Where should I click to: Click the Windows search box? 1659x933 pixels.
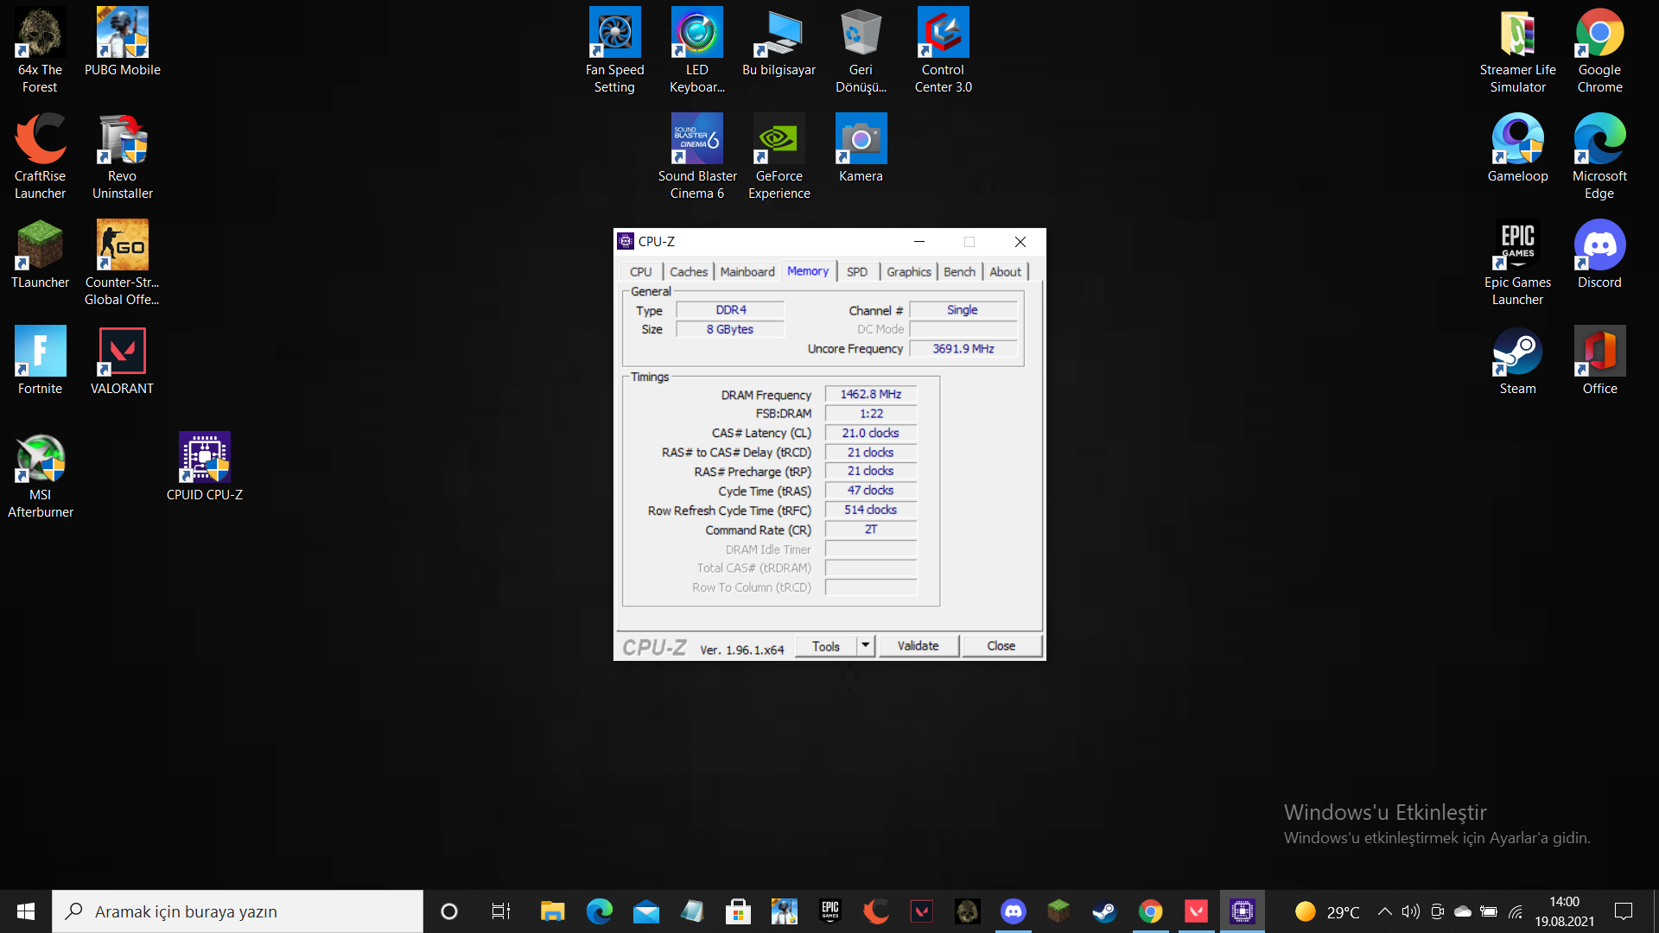pyautogui.click(x=238, y=911)
